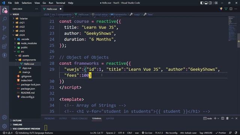Click the Vite preview icon in editor toolbar
240x135 pixels.
[221, 9]
